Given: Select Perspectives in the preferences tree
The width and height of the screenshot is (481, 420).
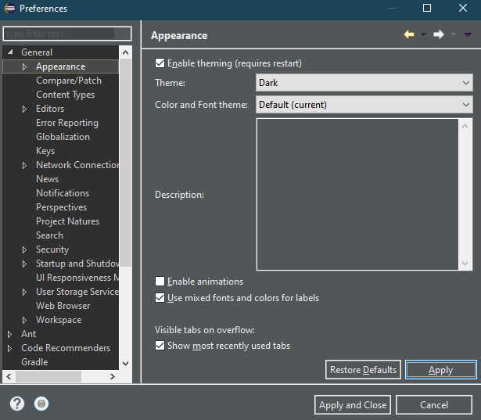Looking at the screenshot, I should click(x=61, y=207).
